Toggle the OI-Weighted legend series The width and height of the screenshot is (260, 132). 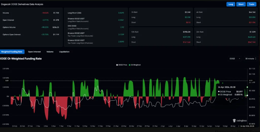(135, 65)
